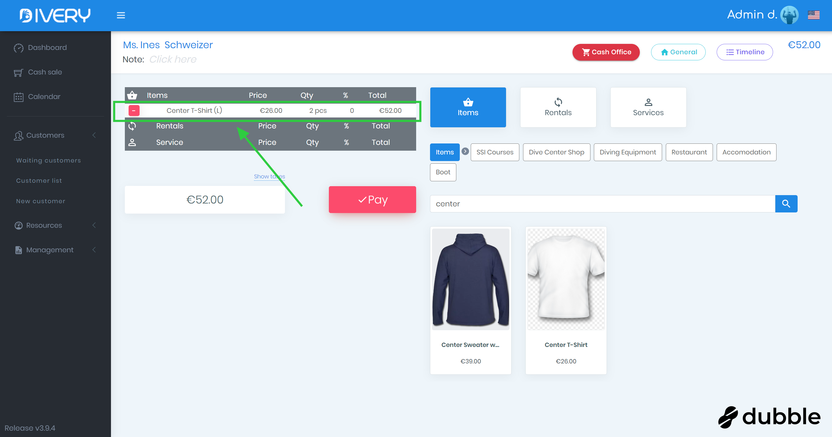This screenshot has height=437, width=832.
Task: Click the blue search magnifier button
Action: click(786, 204)
